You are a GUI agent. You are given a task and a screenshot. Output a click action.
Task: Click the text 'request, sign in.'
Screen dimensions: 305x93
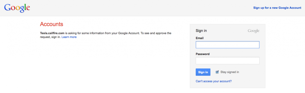pyautogui.click(x=50, y=37)
